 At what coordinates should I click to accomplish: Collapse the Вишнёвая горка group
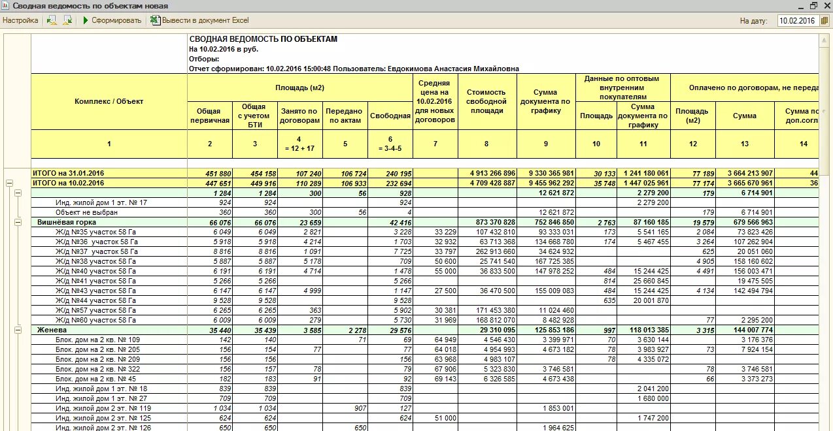point(18,223)
